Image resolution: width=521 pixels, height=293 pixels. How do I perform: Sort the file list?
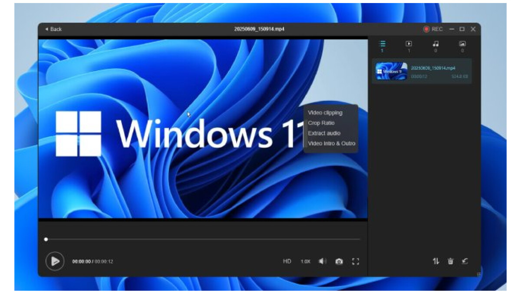[436, 261]
